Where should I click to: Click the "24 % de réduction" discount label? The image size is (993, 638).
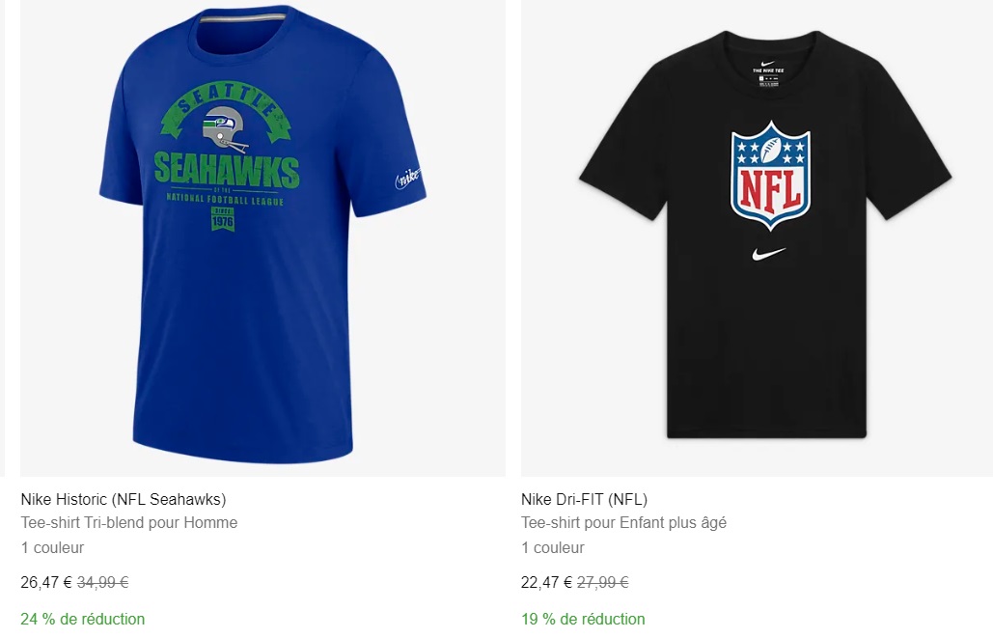click(83, 619)
